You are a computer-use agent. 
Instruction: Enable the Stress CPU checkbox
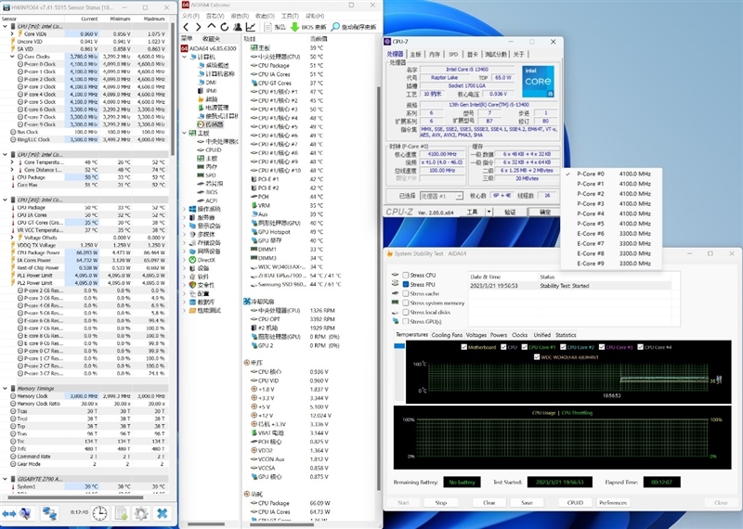(x=406, y=275)
